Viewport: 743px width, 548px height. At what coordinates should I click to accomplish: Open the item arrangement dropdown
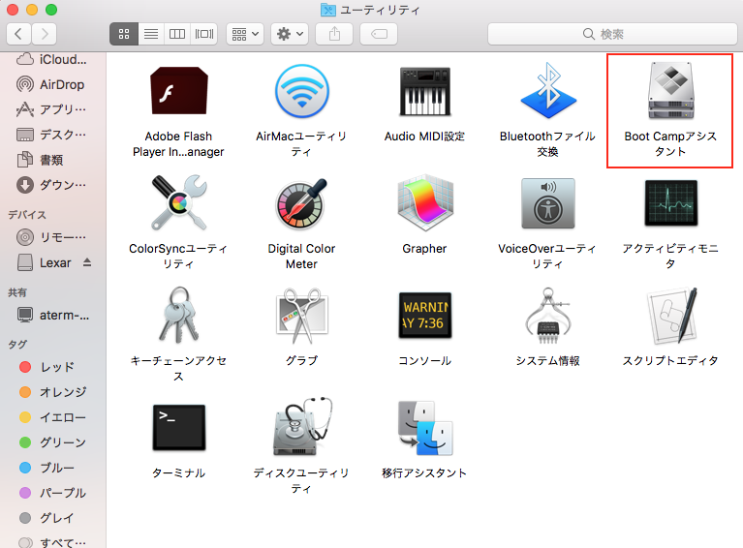(245, 34)
